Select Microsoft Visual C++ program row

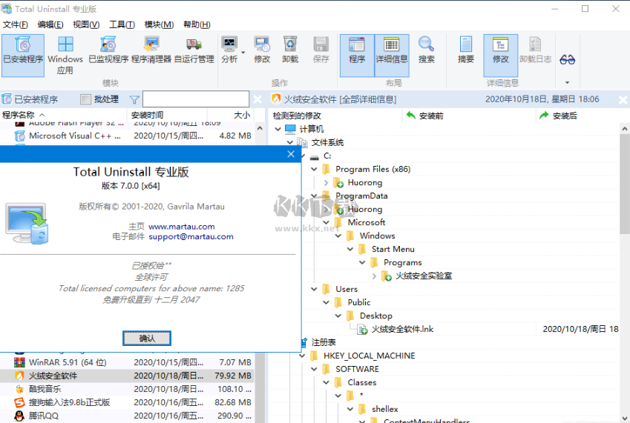click(x=127, y=136)
